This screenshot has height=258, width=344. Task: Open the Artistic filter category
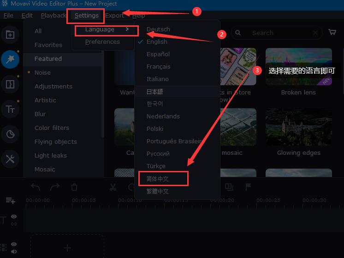45,100
